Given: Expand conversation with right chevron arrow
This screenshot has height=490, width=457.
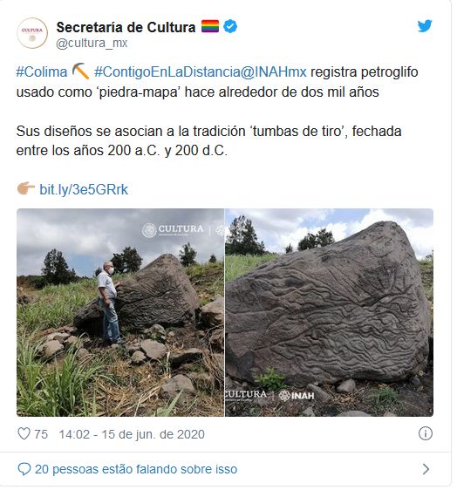Looking at the screenshot, I should [426, 469].
